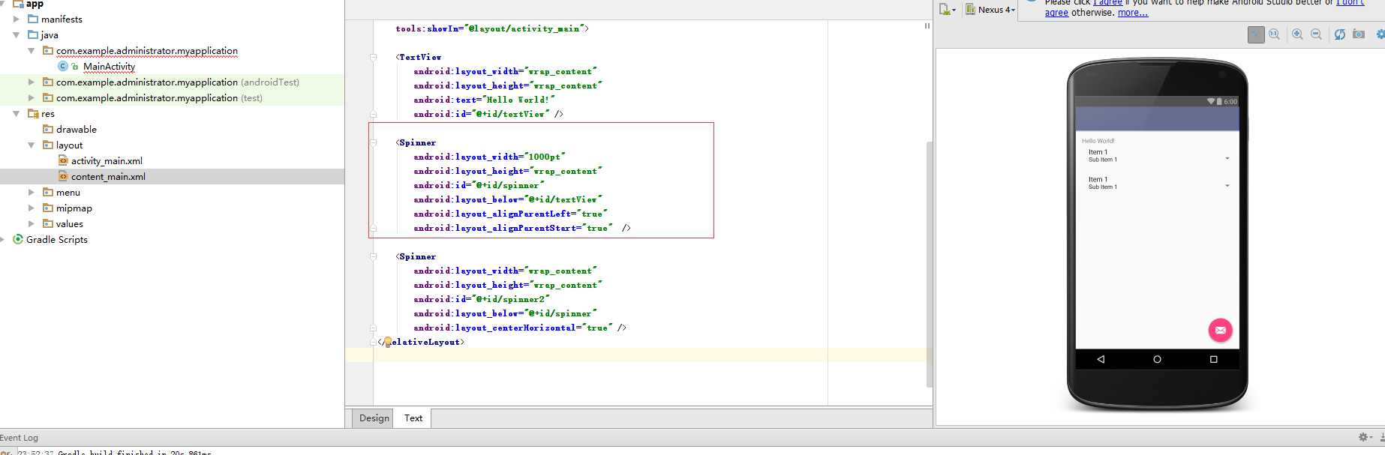Expand the values folder

(x=32, y=224)
